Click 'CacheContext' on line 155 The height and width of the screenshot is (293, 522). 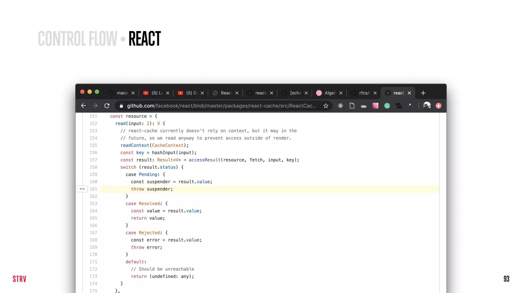168,145
